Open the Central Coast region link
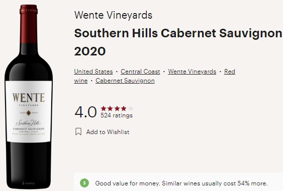 [x=140, y=72]
